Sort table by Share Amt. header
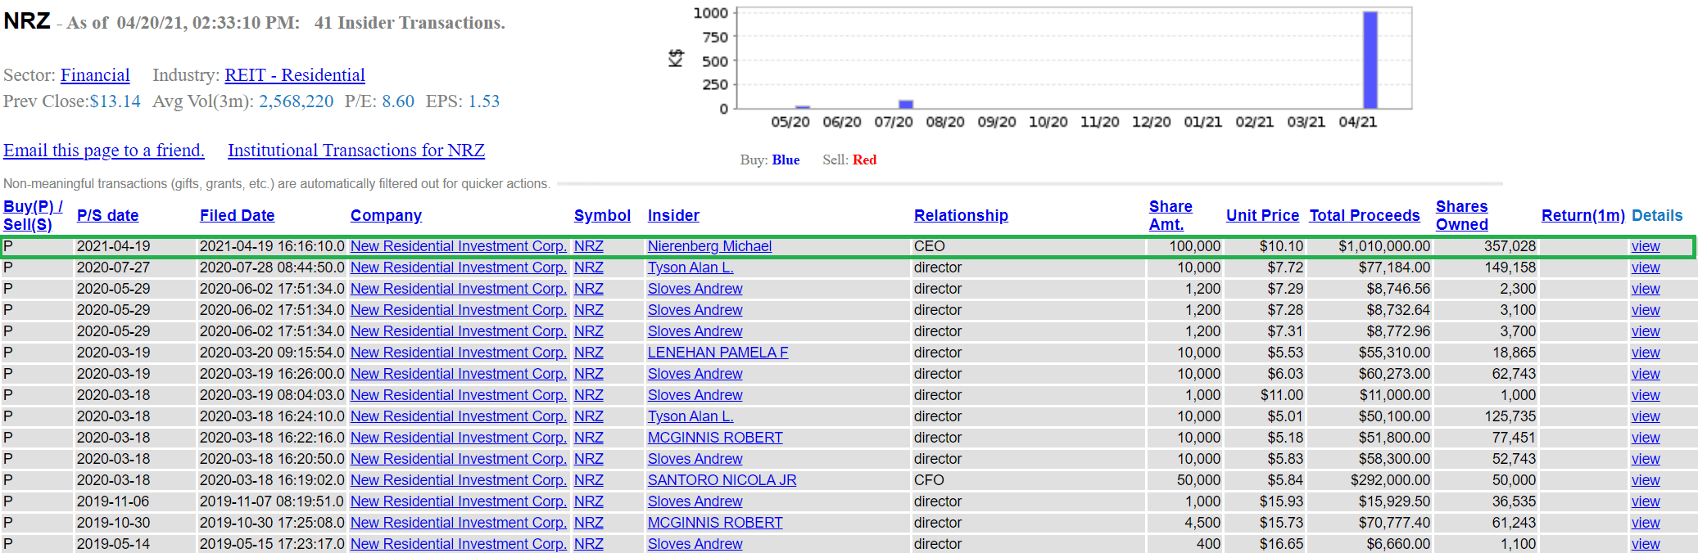This screenshot has height=553, width=1698. pyautogui.click(x=1170, y=215)
